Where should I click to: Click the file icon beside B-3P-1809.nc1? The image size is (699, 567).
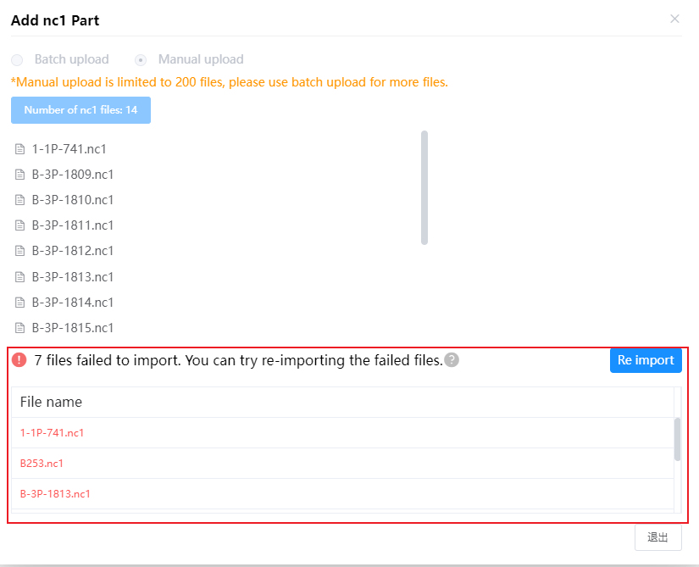tap(19, 175)
